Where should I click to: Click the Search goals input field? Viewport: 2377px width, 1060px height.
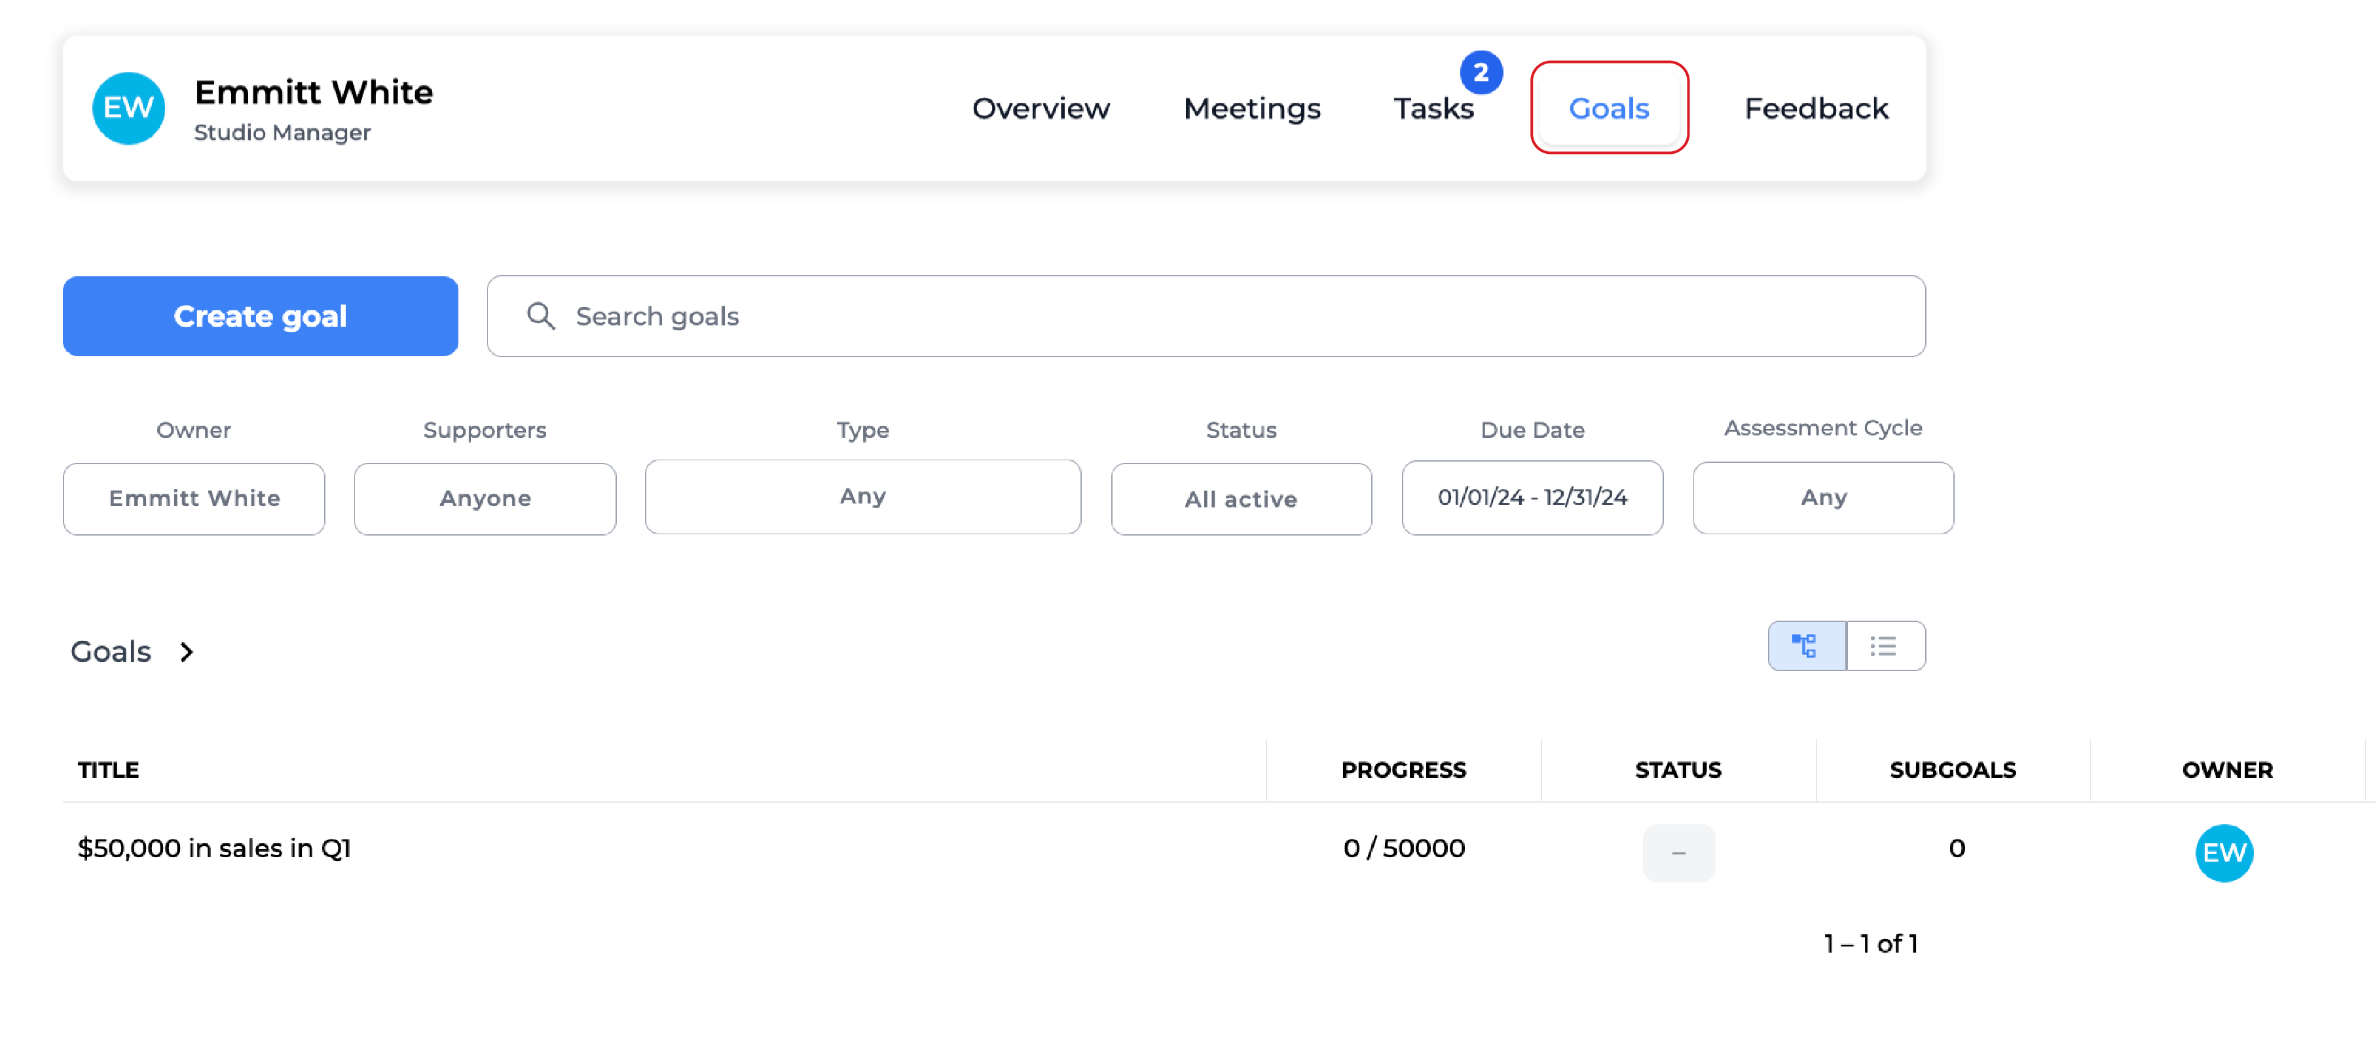click(x=1200, y=316)
